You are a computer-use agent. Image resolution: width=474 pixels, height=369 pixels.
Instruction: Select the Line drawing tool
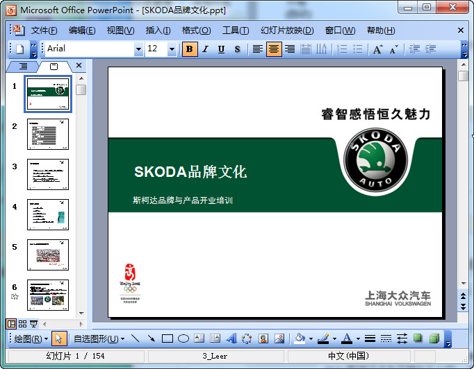135,338
